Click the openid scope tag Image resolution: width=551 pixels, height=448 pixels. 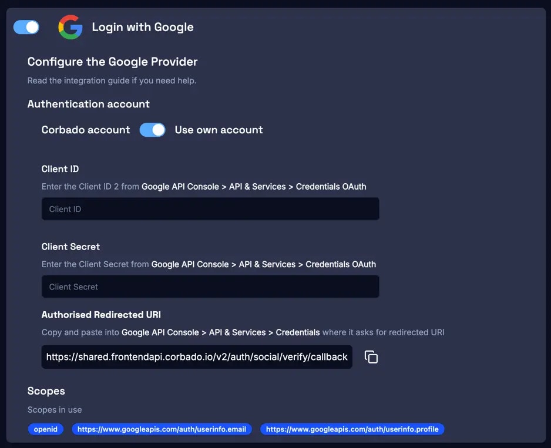pyautogui.click(x=46, y=429)
